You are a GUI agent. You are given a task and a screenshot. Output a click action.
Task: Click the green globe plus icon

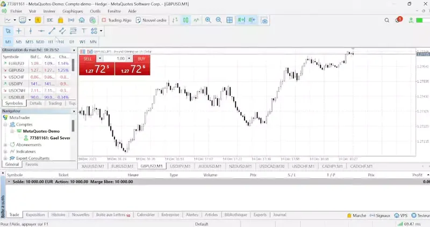click(92, 20)
